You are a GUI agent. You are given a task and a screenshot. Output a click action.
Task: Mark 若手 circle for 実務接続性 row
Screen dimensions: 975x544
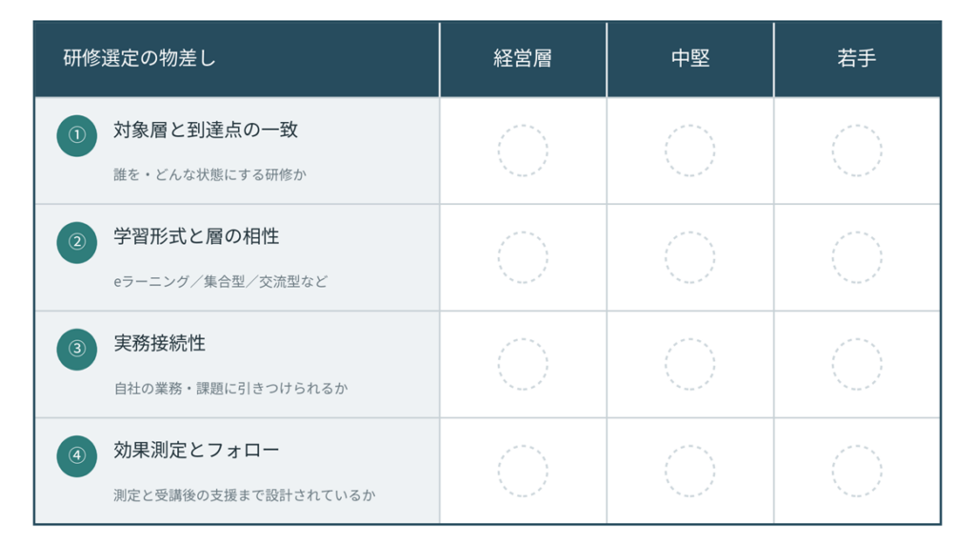pyautogui.click(x=857, y=364)
